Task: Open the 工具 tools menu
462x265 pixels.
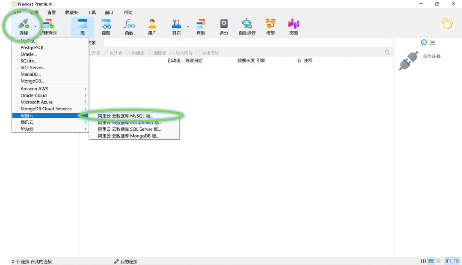Action: point(92,12)
